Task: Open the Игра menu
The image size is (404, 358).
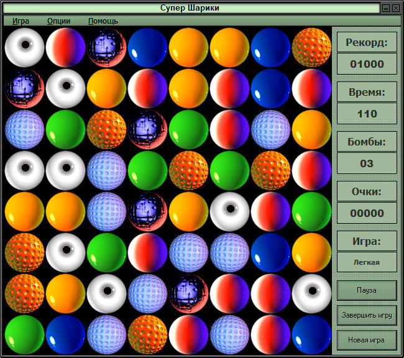Action: pyautogui.click(x=21, y=21)
